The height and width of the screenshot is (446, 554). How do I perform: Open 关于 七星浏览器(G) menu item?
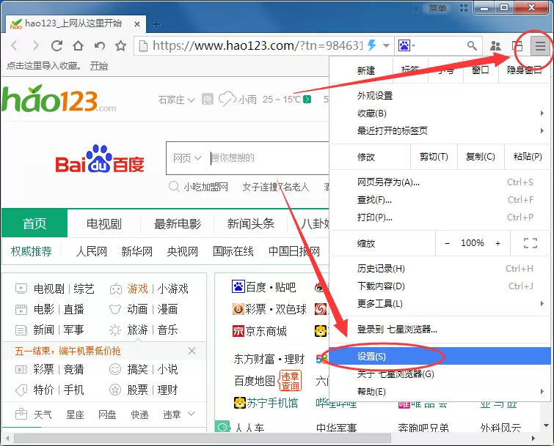(440, 373)
